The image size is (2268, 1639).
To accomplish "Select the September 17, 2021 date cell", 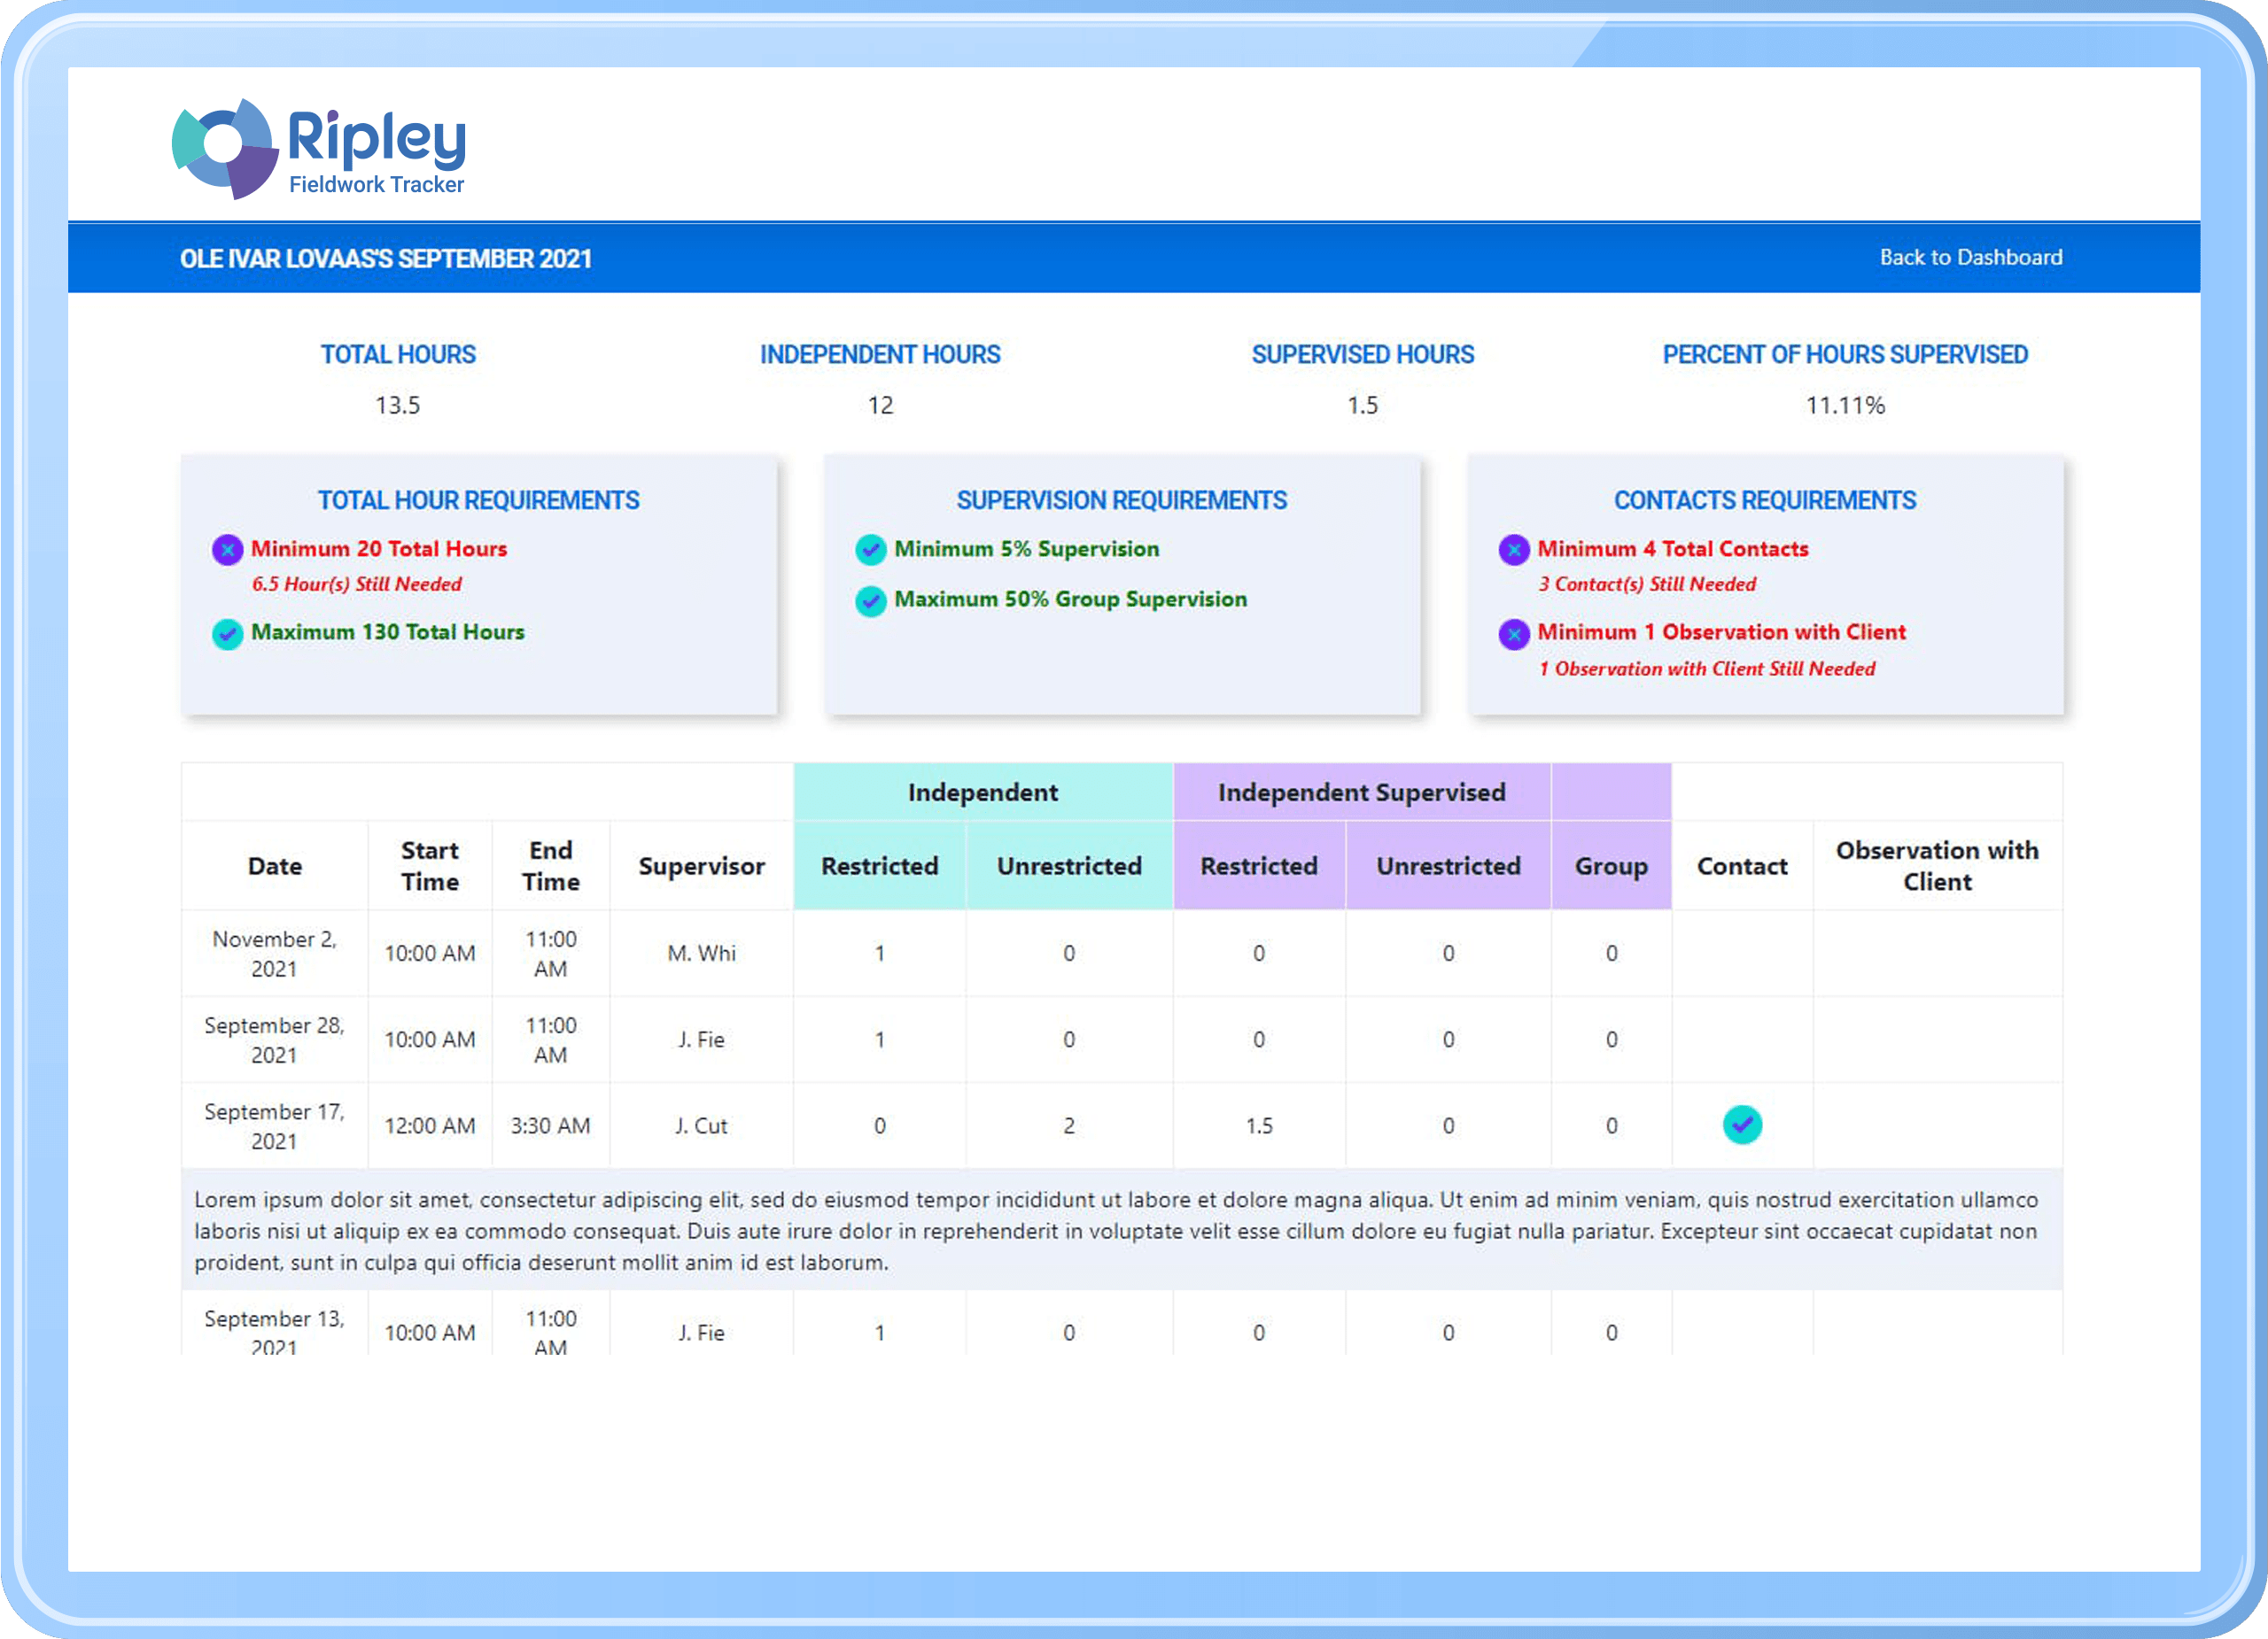I will [275, 1125].
